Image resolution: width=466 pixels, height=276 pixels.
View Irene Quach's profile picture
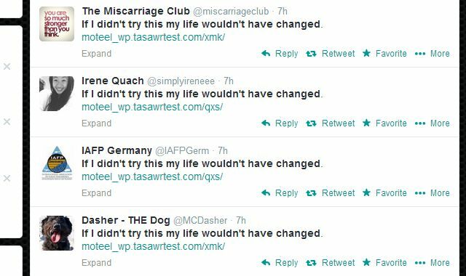(57, 94)
